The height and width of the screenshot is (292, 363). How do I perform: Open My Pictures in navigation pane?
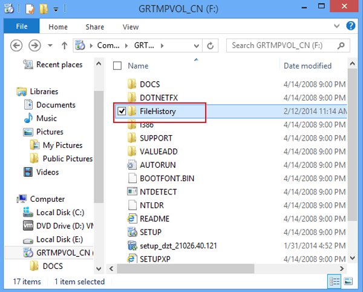tap(62, 145)
